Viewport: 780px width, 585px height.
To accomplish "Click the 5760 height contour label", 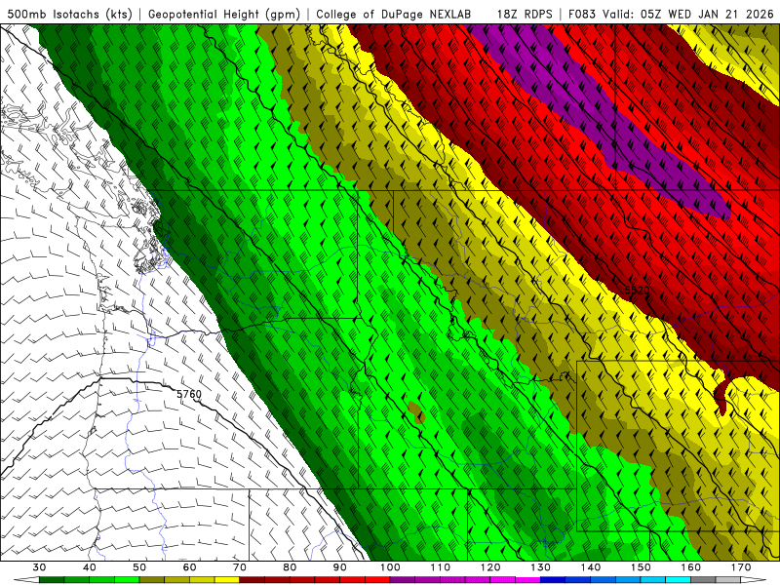I will (x=189, y=394).
